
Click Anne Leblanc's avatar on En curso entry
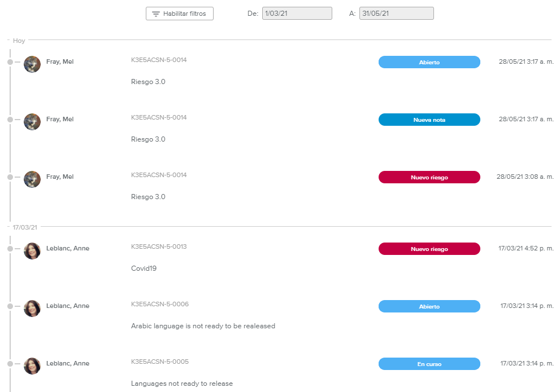click(32, 366)
